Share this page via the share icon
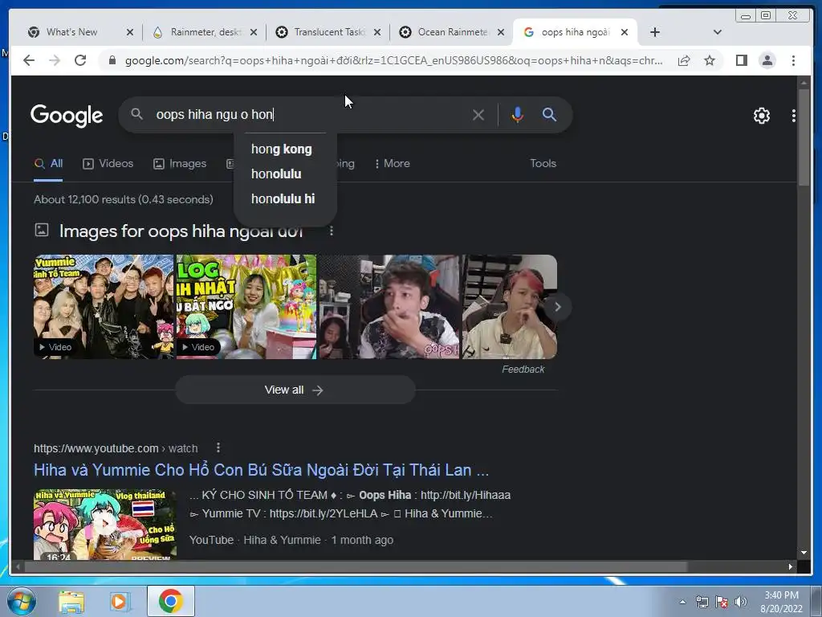The height and width of the screenshot is (617, 822). point(684,60)
